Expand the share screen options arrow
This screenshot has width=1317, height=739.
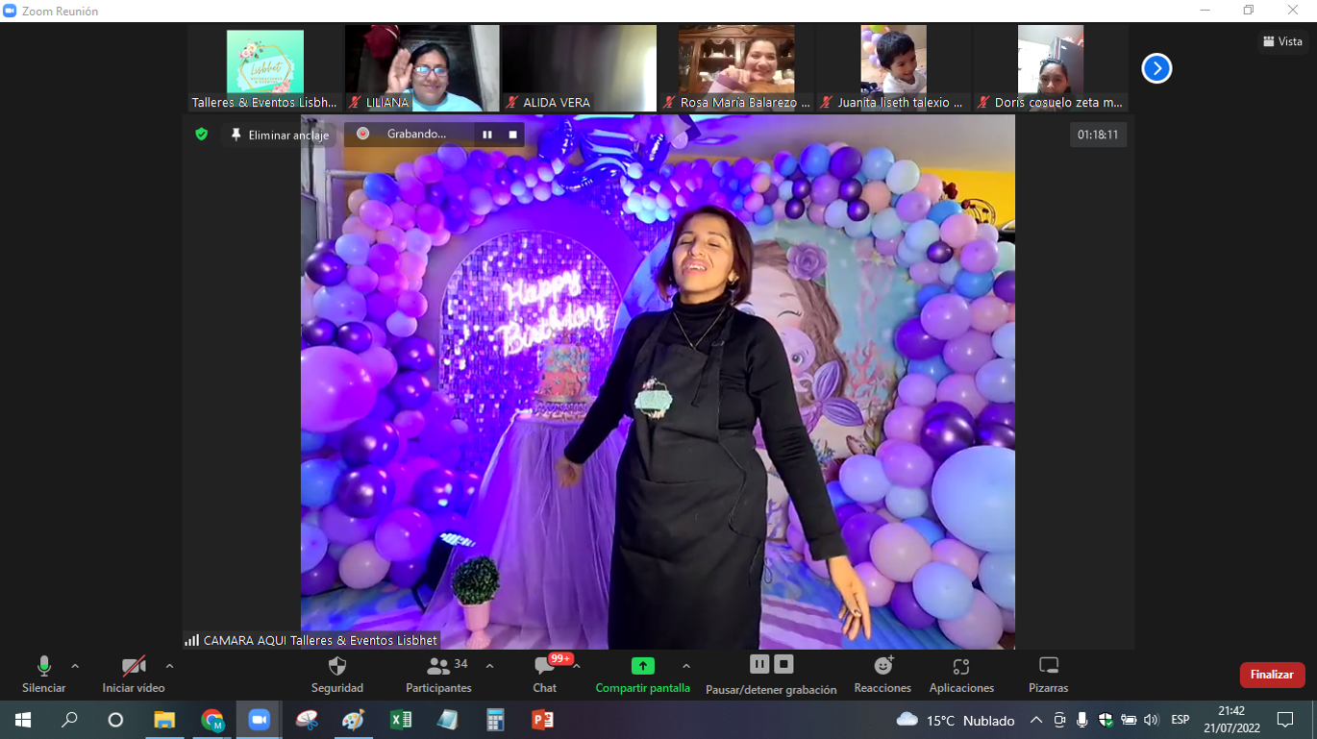click(685, 666)
